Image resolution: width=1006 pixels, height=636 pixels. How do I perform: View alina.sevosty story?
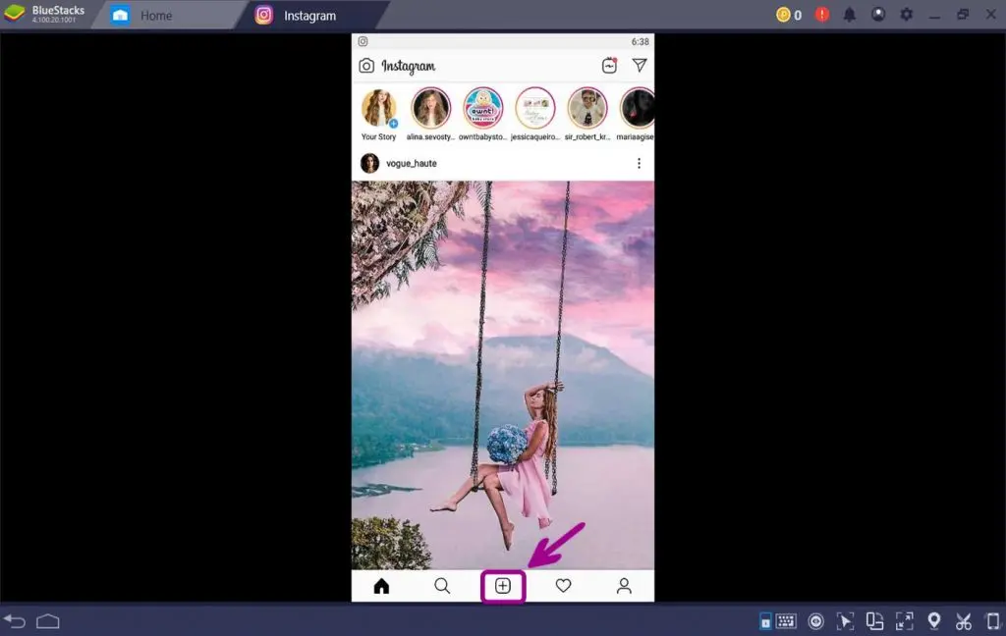tap(430, 109)
